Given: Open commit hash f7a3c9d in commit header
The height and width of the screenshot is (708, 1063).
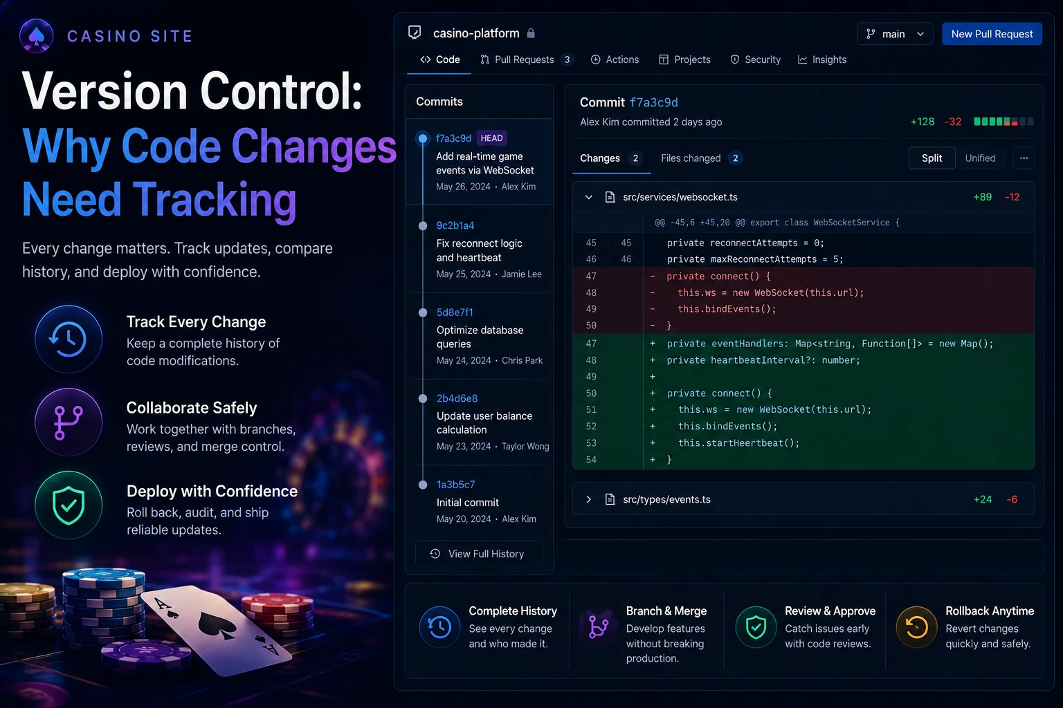Looking at the screenshot, I should point(653,102).
